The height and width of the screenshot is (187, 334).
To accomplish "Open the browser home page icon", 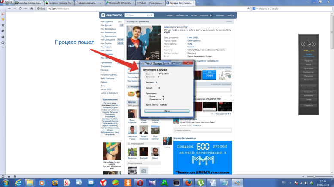I will point(31,9).
